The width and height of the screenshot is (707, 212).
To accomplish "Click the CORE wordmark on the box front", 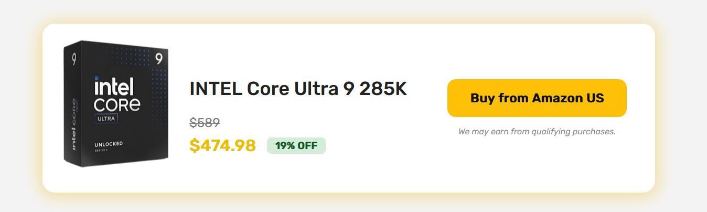I will [x=116, y=104].
